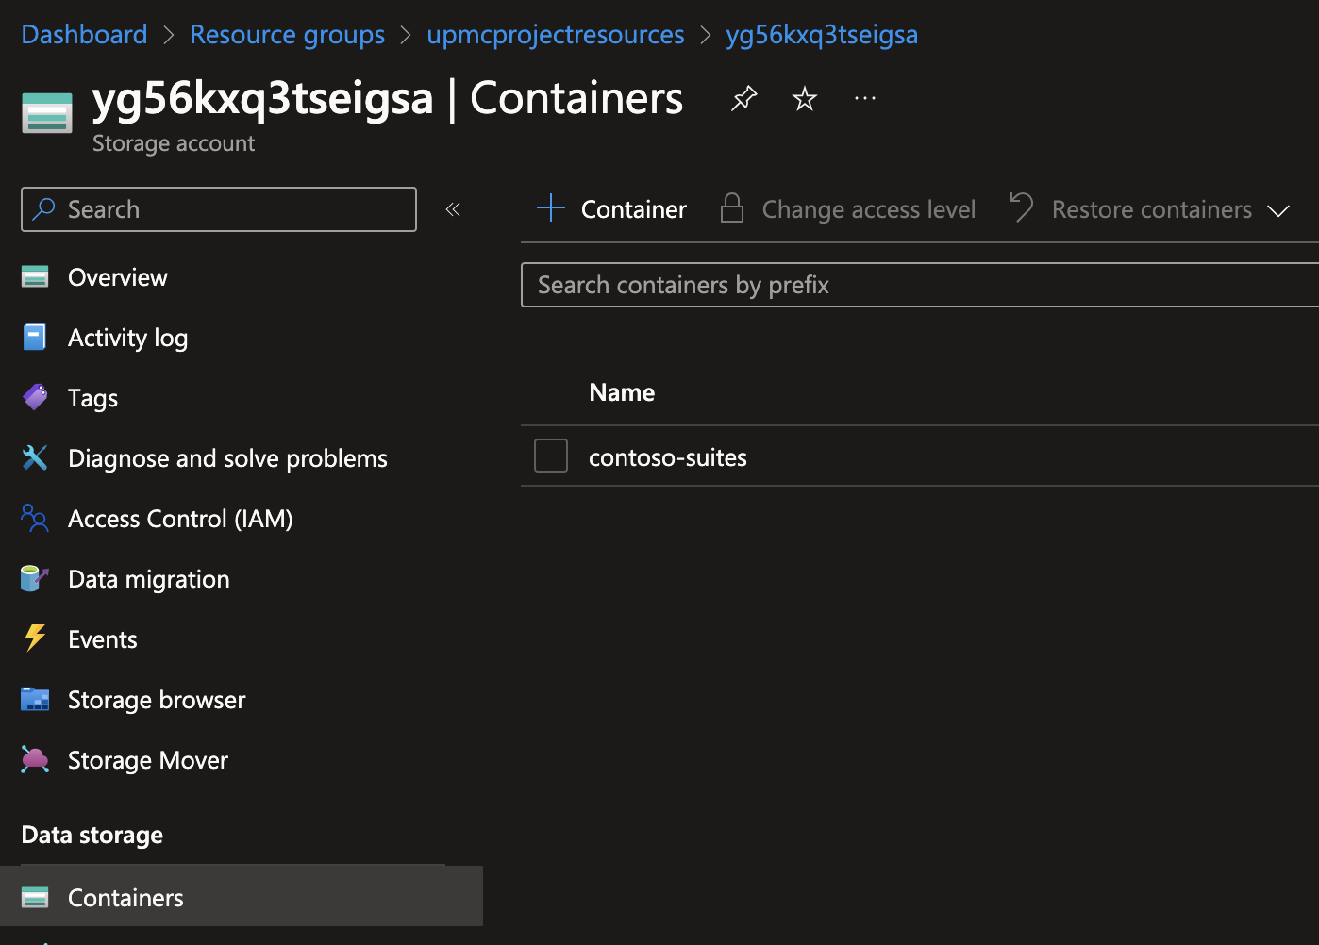Mark storage account as favorite star

click(x=805, y=98)
